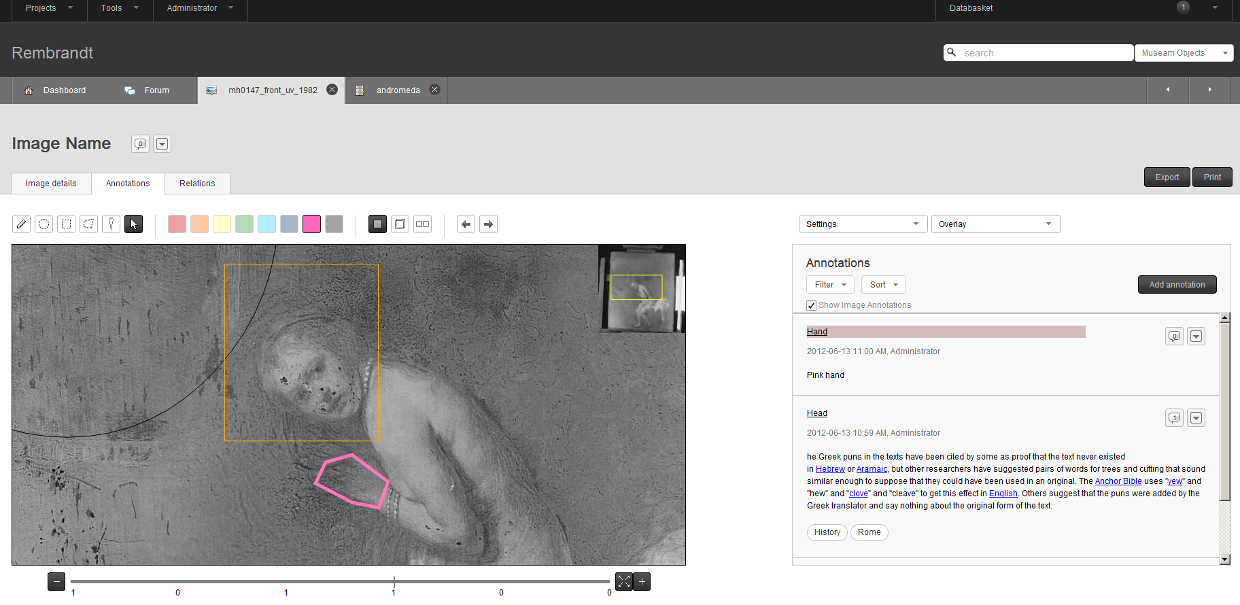This screenshot has width=1240, height=605.
Task: Open the annotations Sort dropdown
Action: [884, 285]
